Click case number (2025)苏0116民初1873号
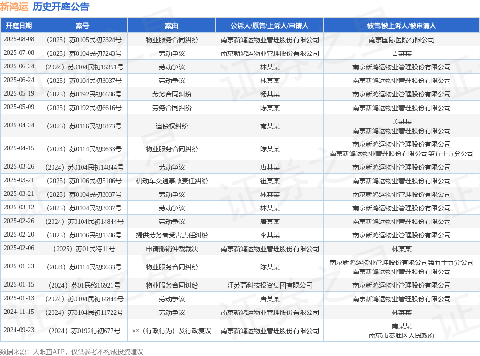 82,126
